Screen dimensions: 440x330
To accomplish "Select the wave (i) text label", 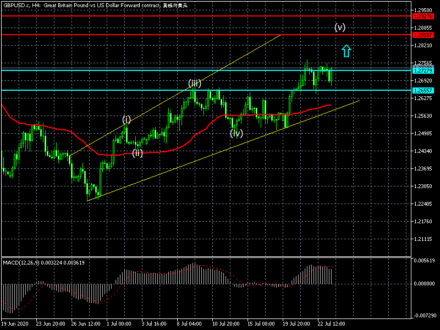I will pos(127,120).
